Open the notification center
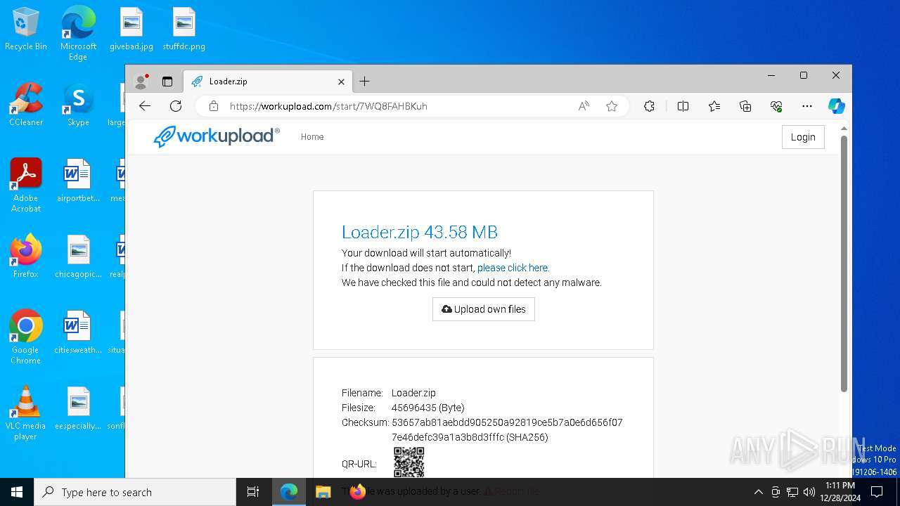900x506 pixels. (x=877, y=492)
